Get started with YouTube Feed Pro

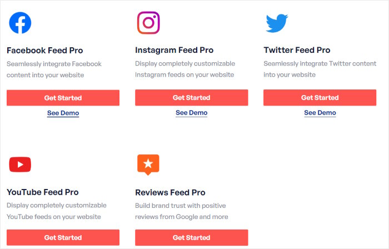(x=63, y=238)
